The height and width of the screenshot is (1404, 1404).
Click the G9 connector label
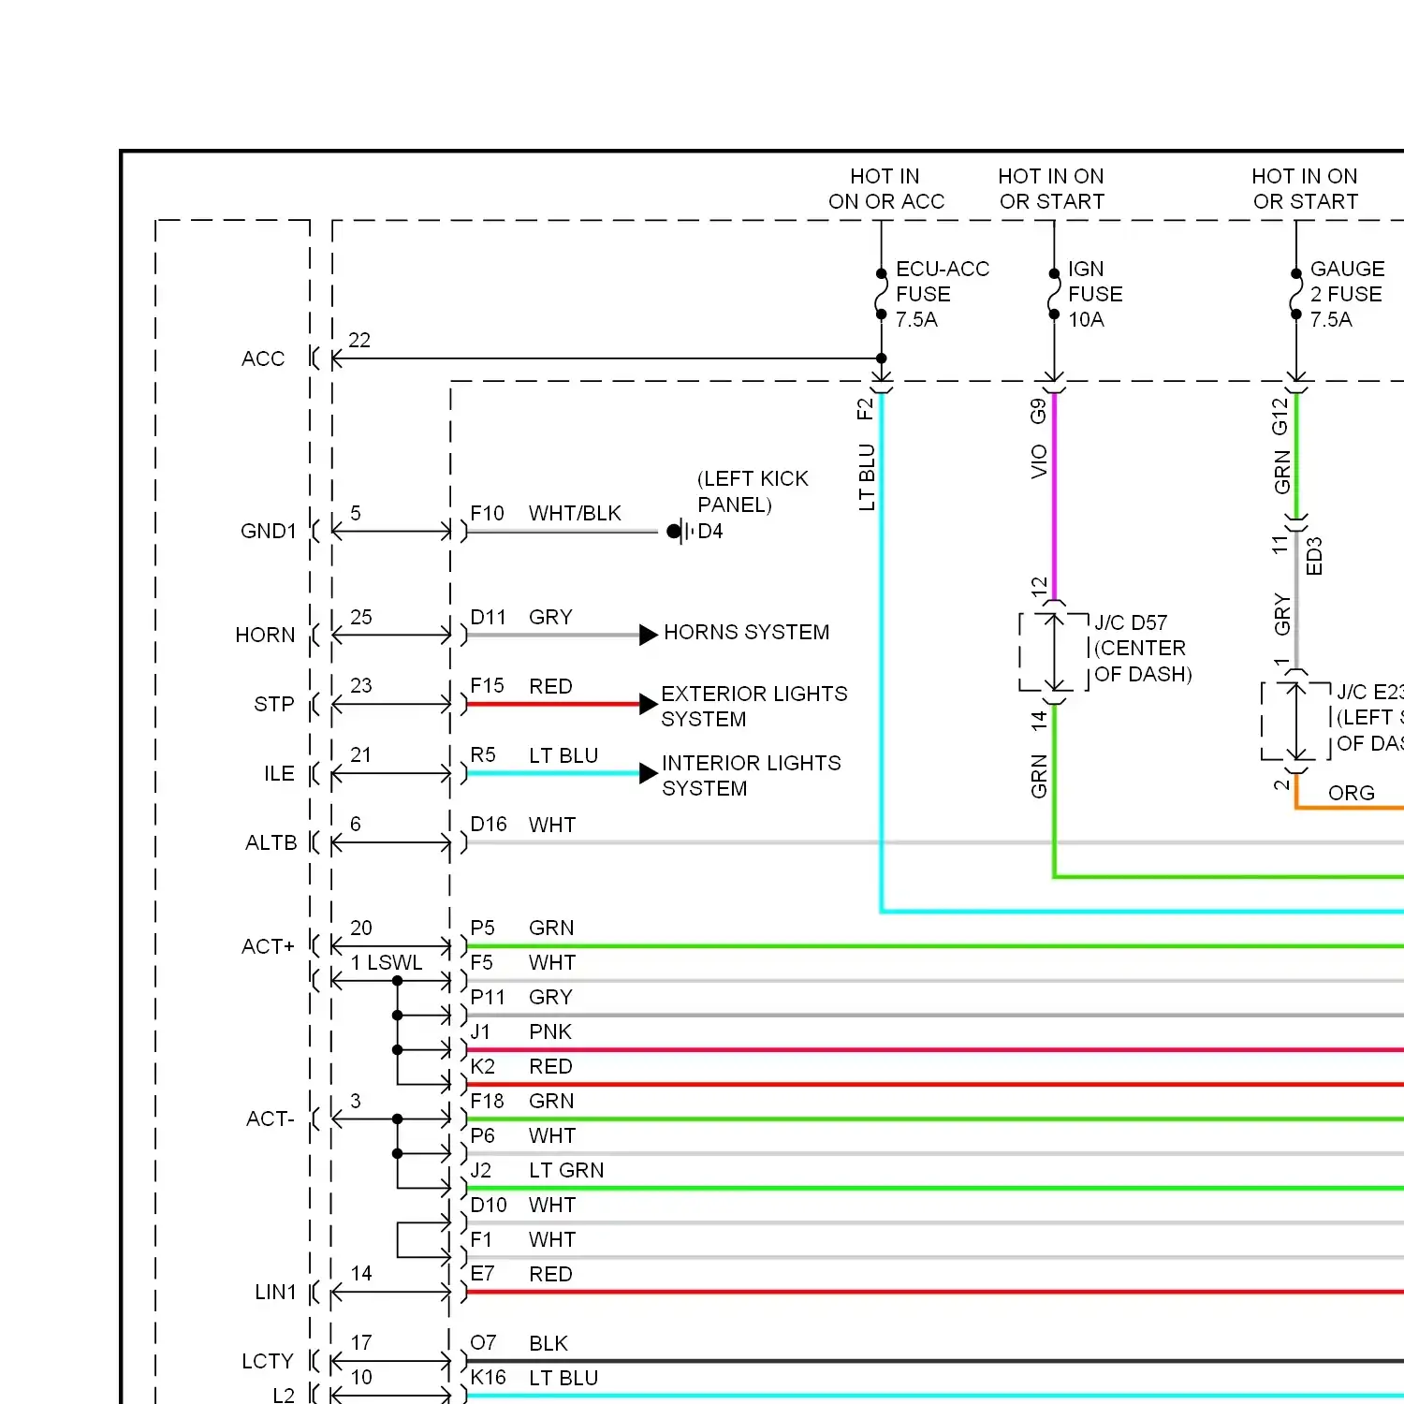(x=1038, y=411)
